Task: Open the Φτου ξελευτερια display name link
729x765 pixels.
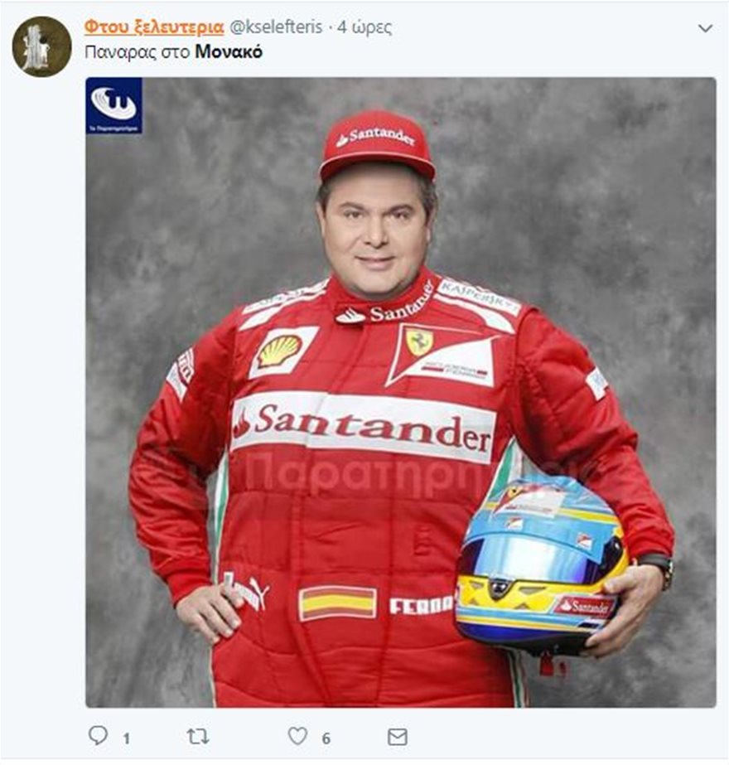Action: [153, 27]
